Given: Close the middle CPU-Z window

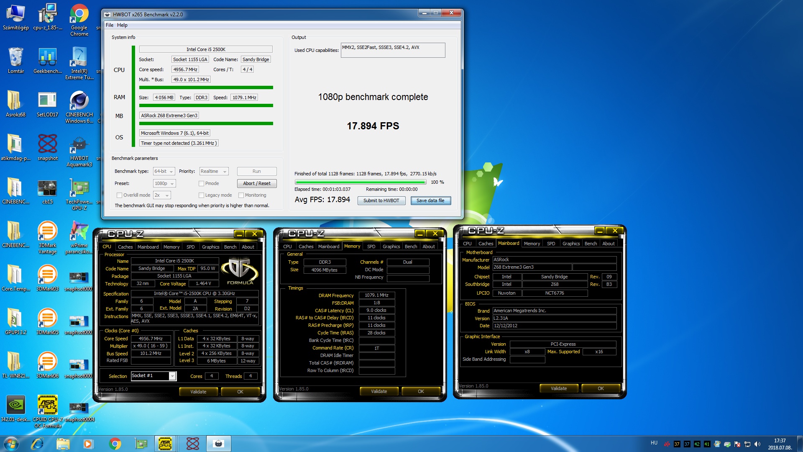Looking at the screenshot, I should [435, 234].
